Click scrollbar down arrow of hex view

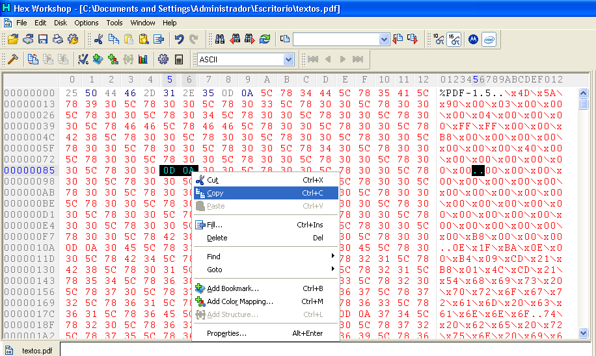tap(583, 333)
